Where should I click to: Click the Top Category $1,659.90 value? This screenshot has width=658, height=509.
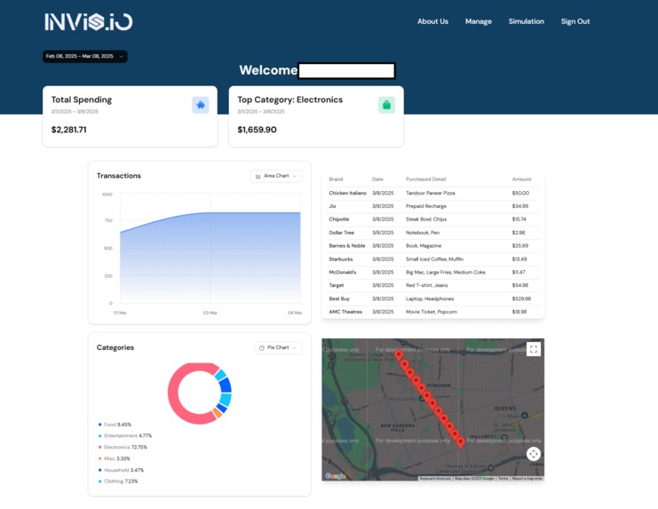(257, 130)
